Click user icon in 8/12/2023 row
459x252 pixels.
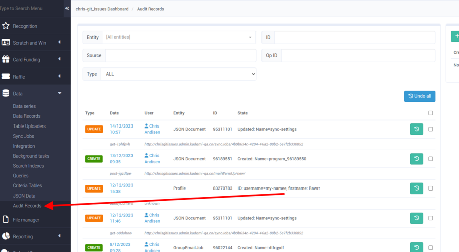point(146,244)
